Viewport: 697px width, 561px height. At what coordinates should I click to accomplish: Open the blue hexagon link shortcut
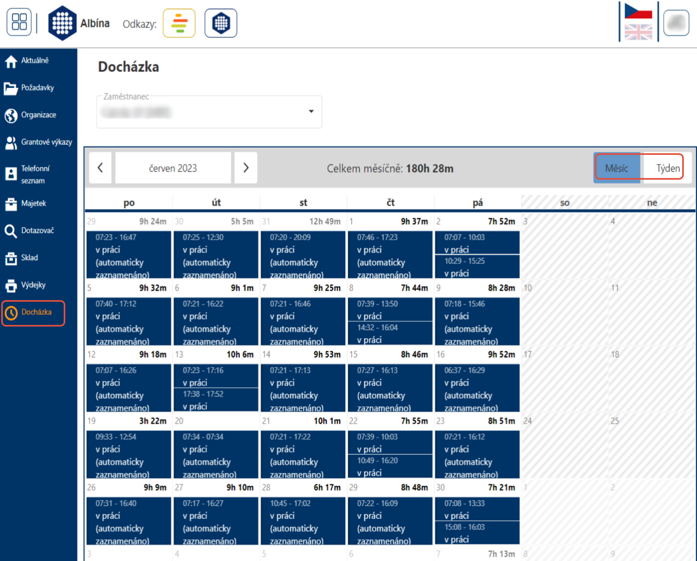click(221, 23)
